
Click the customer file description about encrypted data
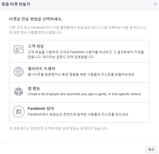86,54
